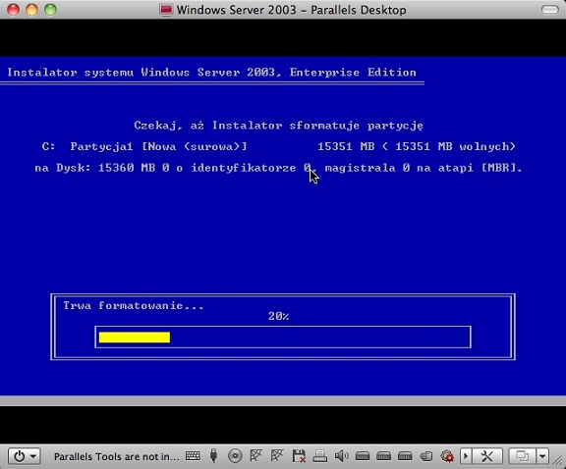Click the keyboard icon in status bar
This screenshot has width=566, height=469.
pyautogui.click(x=193, y=456)
